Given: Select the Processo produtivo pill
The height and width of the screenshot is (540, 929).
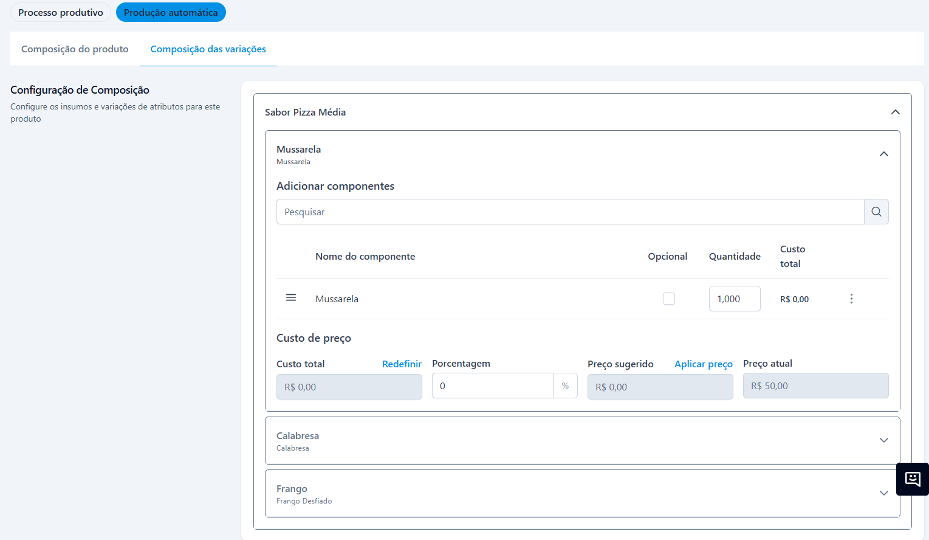Looking at the screenshot, I should tap(61, 13).
